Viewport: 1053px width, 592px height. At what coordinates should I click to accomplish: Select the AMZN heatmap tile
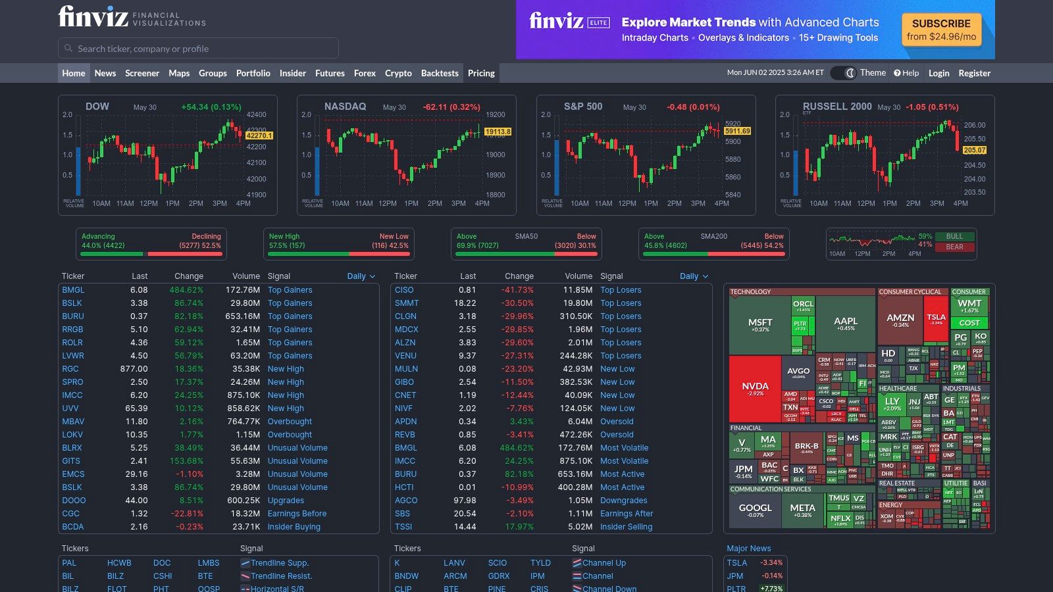coord(900,320)
